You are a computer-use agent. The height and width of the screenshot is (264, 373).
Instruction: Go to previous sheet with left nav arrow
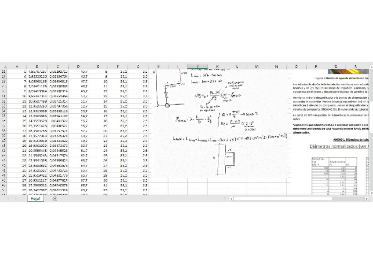pyautogui.click(x=8, y=199)
